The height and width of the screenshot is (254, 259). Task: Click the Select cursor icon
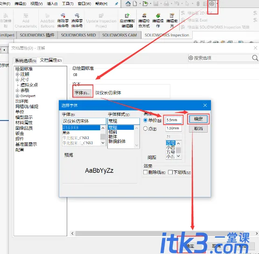tap(187, 3)
